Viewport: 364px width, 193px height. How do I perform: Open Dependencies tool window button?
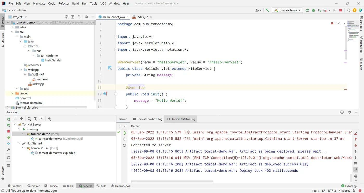coord(121,186)
